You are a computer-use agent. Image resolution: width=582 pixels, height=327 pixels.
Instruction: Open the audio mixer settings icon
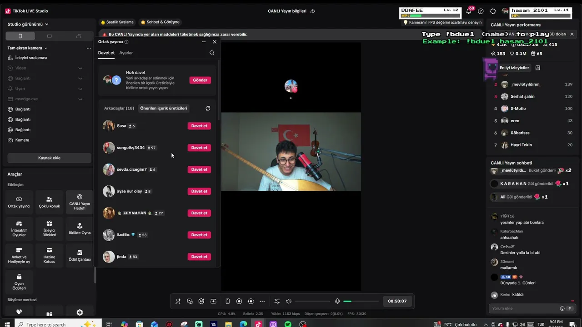[277, 301]
